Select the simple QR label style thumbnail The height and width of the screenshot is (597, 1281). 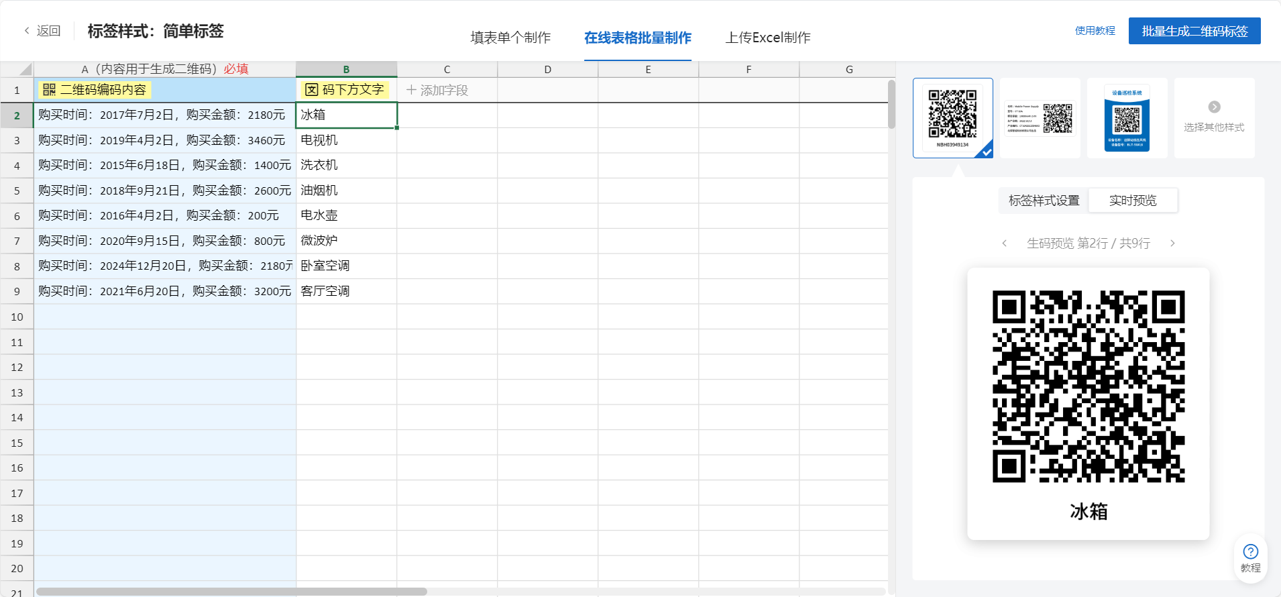[x=953, y=118]
